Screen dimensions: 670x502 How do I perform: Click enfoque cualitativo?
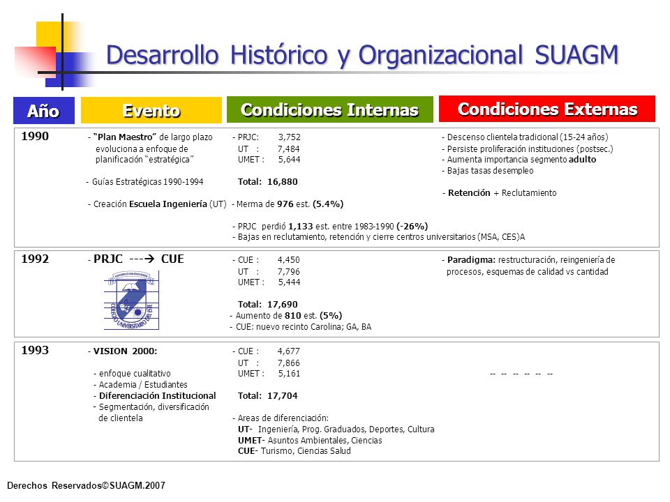(x=132, y=374)
